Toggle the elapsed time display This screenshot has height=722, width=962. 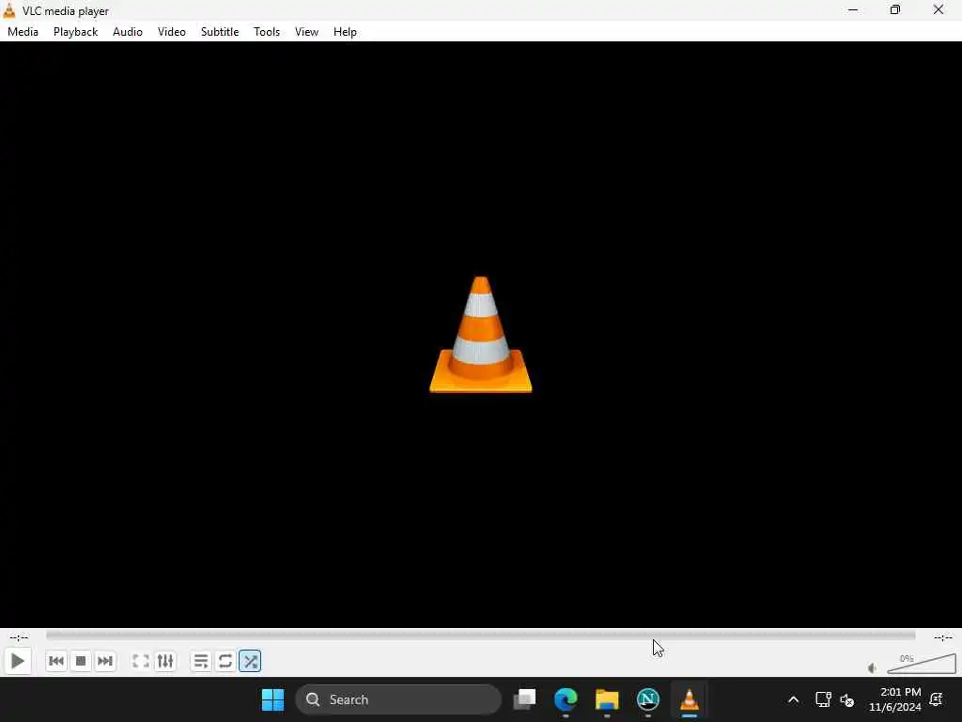(19, 636)
